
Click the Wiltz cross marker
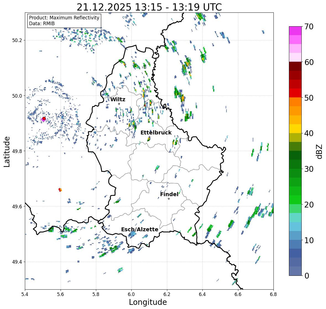119,104
